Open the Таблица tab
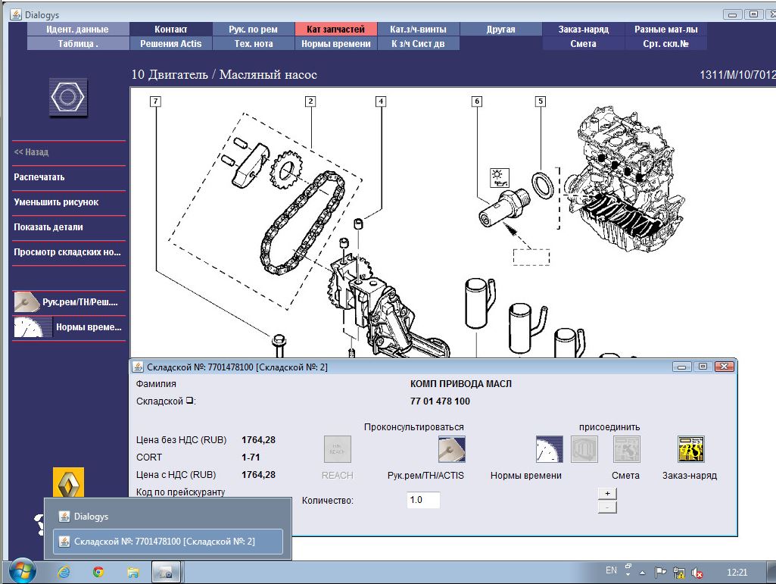Image resolution: width=776 pixels, height=584 pixels. click(x=78, y=44)
